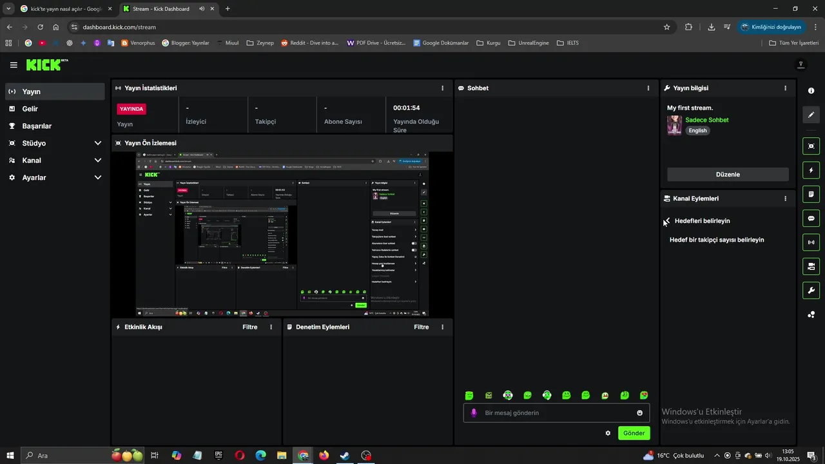Open chat settings gear next to Gönder

(x=608, y=433)
